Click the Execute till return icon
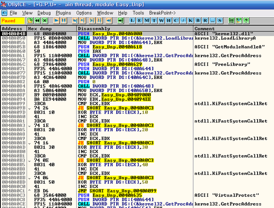 pyautogui.click(x=109, y=21)
